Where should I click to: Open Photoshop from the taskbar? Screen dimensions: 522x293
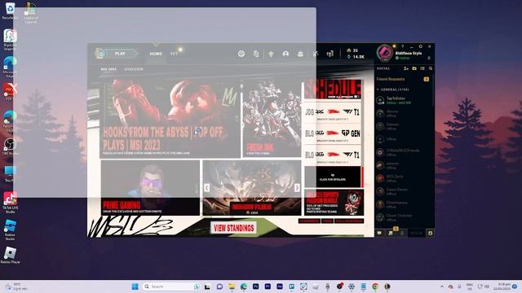click(255, 286)
